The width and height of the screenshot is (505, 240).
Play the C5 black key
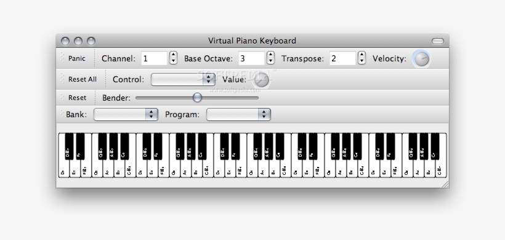(x=280, y=146)
